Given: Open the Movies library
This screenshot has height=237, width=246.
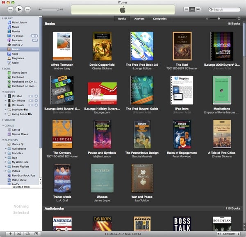Looking at the screenshot, I should pyautogui.click(x=16, y=31).
